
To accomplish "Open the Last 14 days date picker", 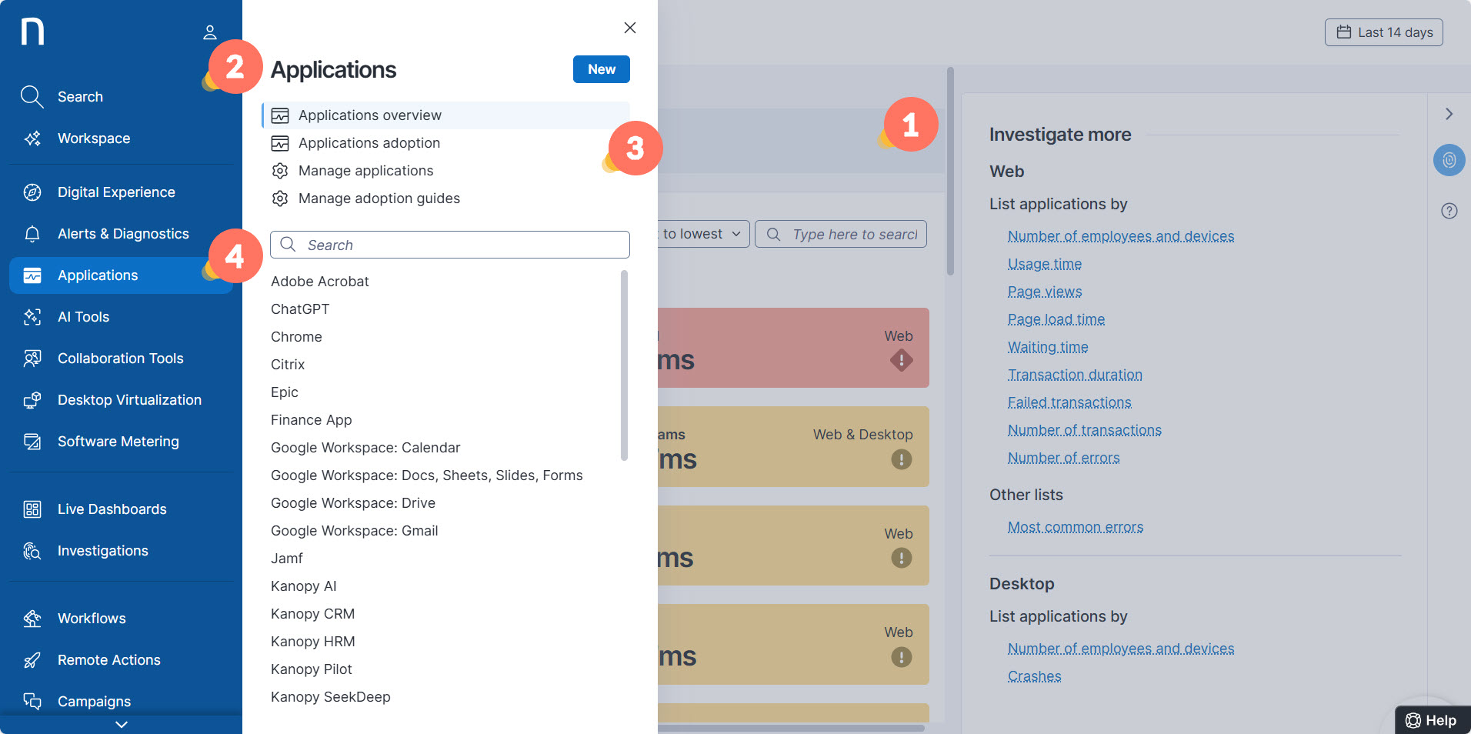I will click(x=1383, y=32).
